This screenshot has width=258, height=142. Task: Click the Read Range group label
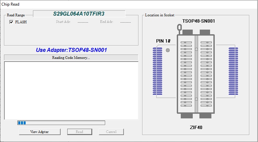(16, 15)
